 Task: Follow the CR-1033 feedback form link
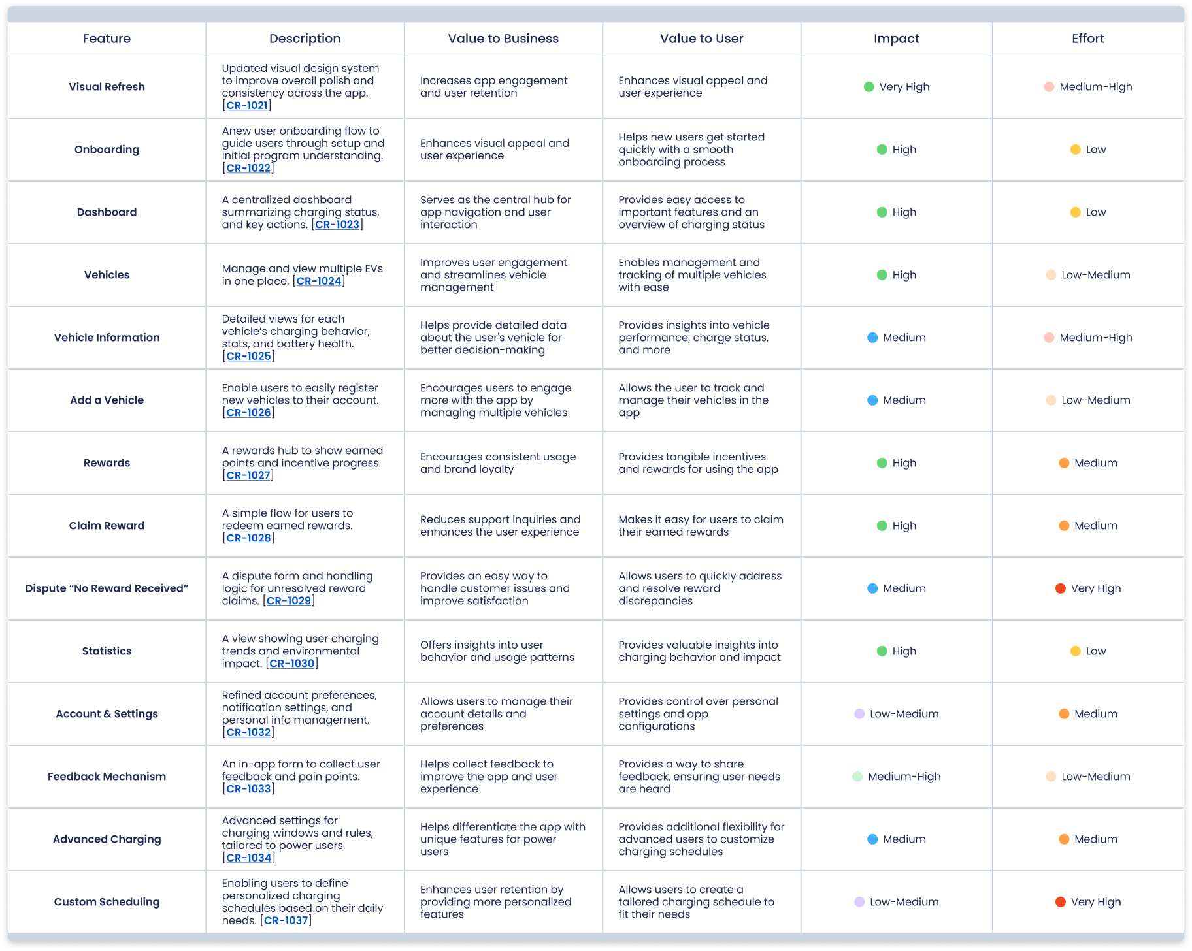coord(248,789)
